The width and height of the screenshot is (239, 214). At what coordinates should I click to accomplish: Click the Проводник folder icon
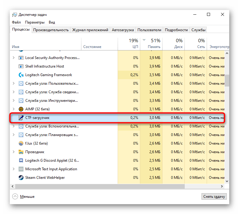[x=21, y=152]
